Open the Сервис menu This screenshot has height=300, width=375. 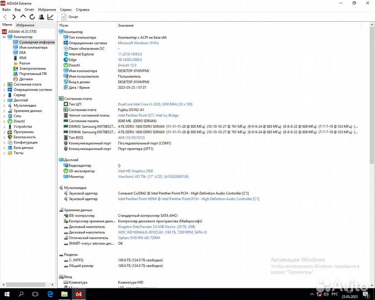66,9
